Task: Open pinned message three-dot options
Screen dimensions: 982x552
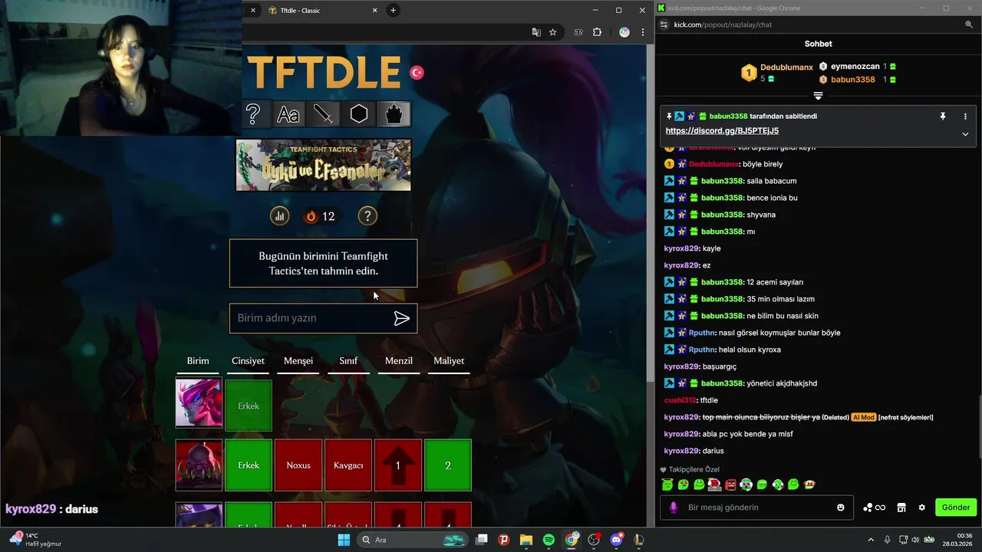Action: [965, 117]
